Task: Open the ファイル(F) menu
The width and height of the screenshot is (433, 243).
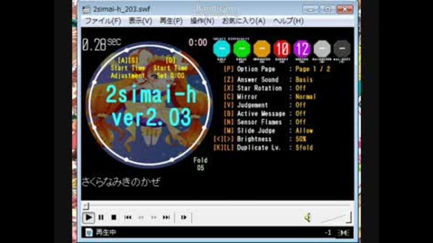Action: pos(103,21)
